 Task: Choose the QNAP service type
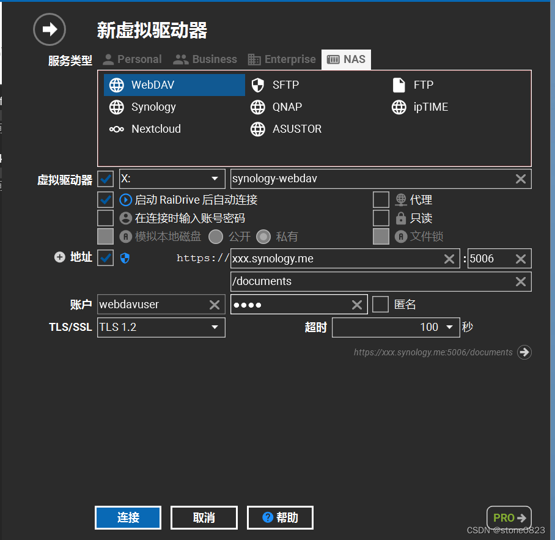(276, 107)
